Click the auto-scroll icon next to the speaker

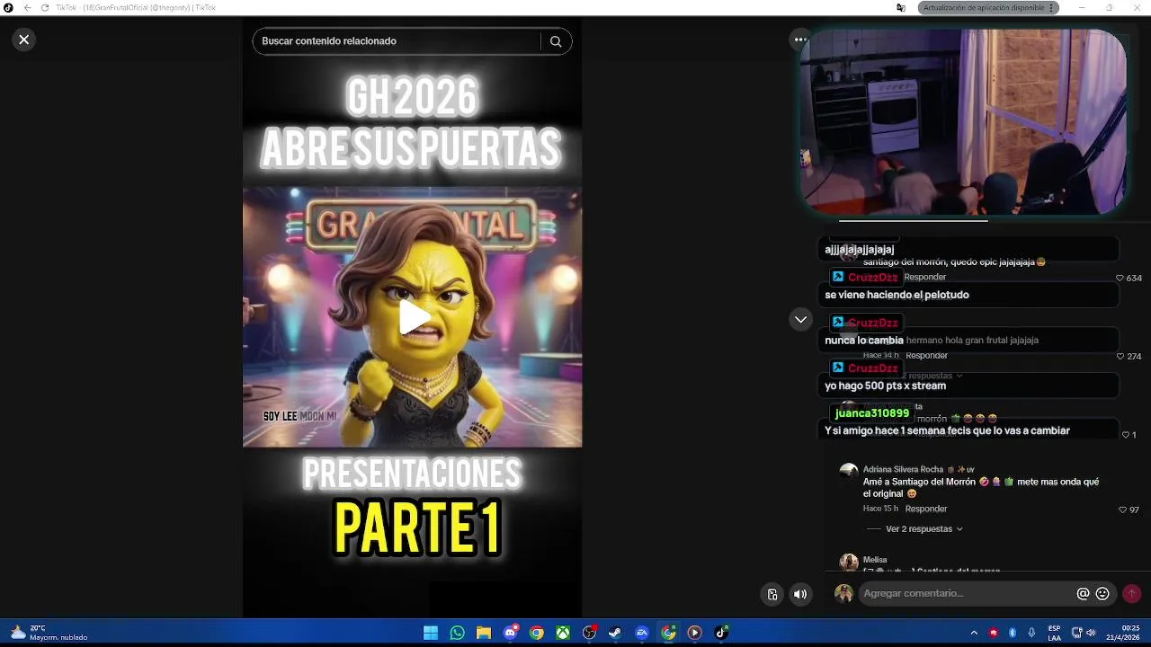[772, 594]
